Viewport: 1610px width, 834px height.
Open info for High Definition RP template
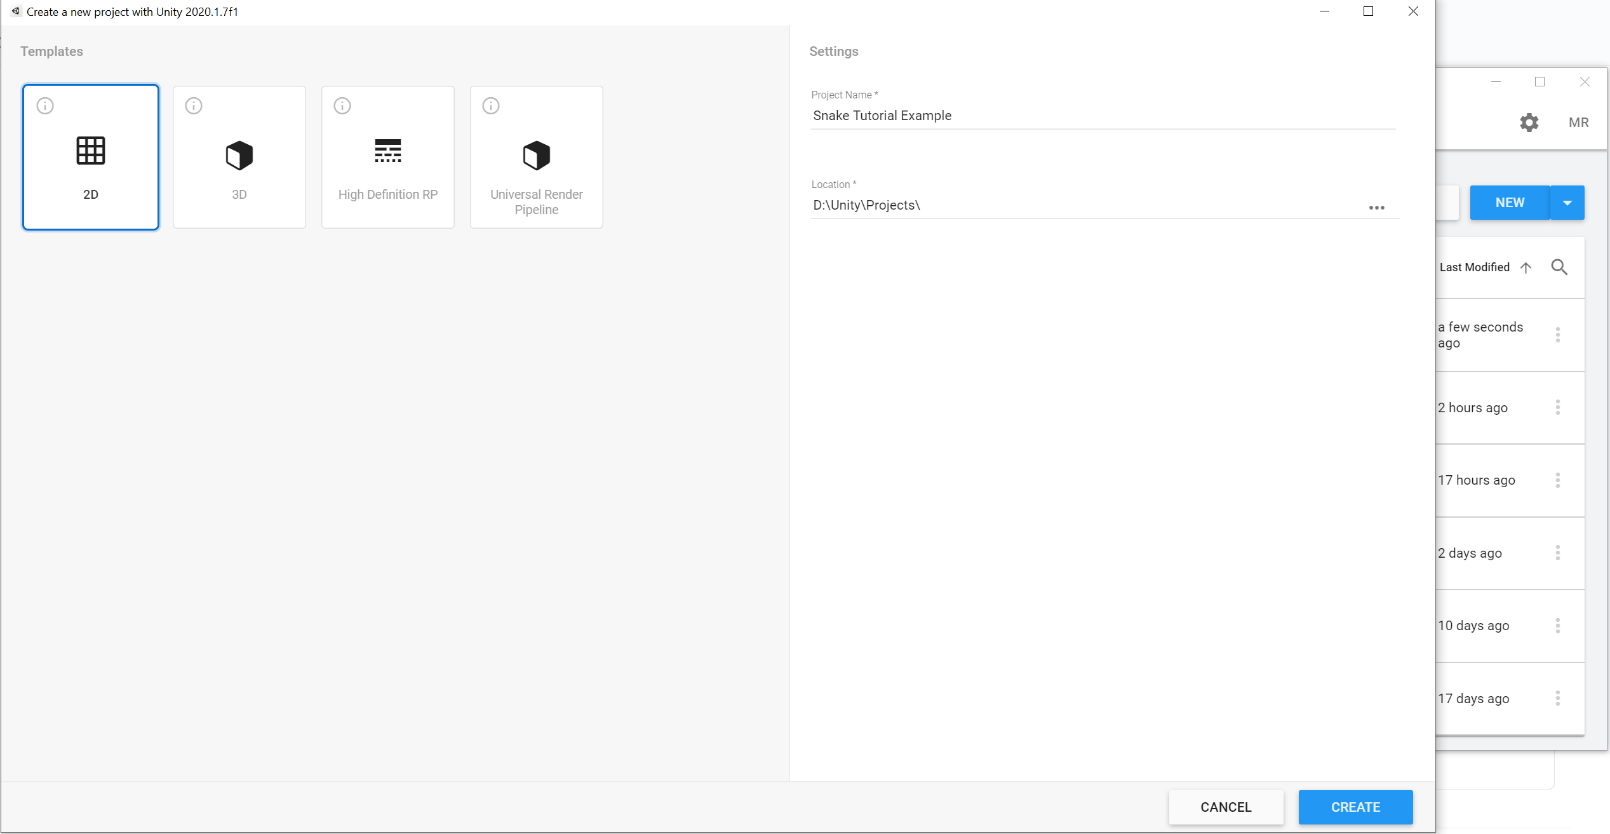[x=342, y=105]
